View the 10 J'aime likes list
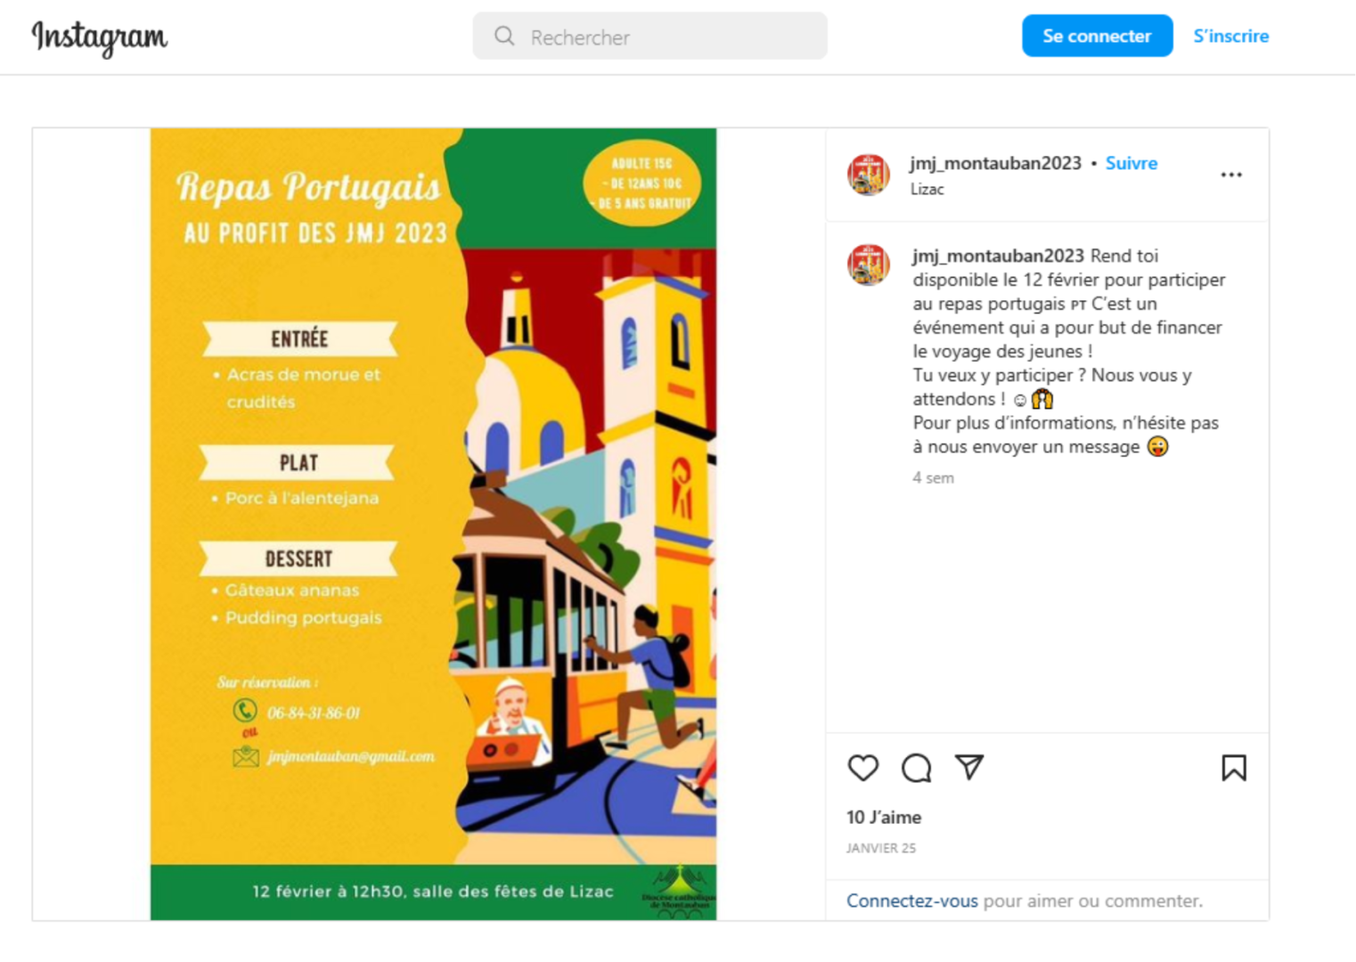 click(884, 817)
